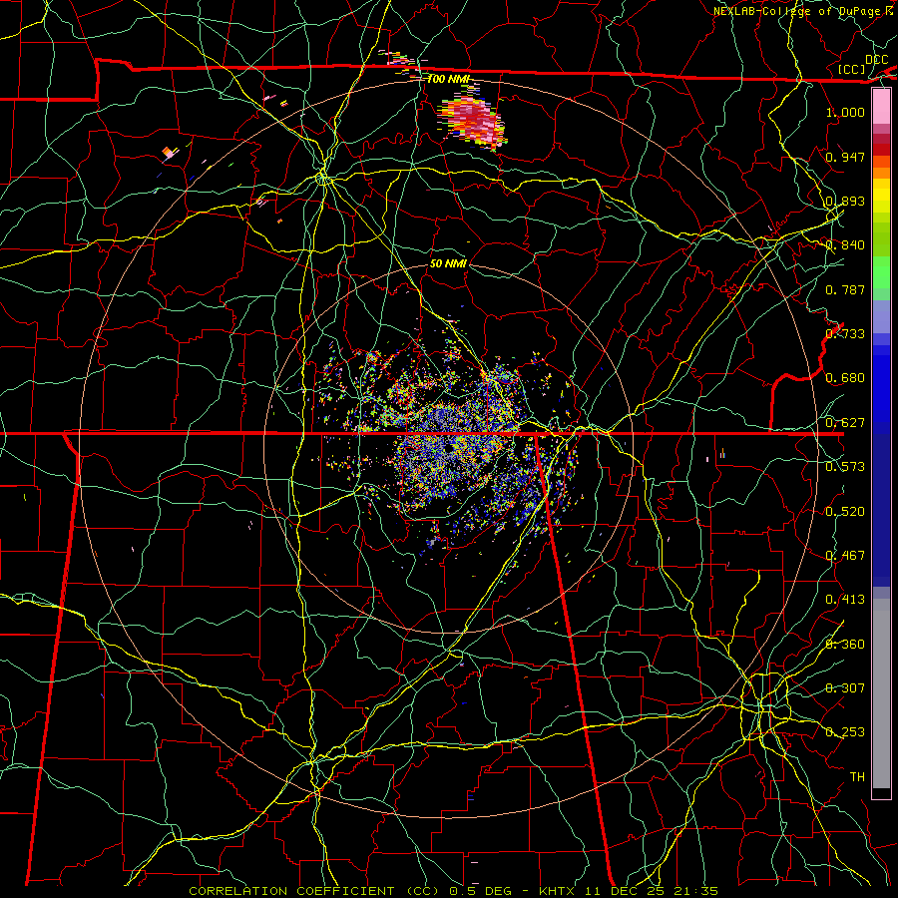Click the 0.253 scale value
The height and width of the screenshot is (898, 898).
(x=845, y=732)
